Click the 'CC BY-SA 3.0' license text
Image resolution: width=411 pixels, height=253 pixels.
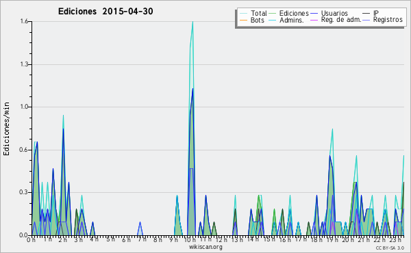[x=390, y=248]
